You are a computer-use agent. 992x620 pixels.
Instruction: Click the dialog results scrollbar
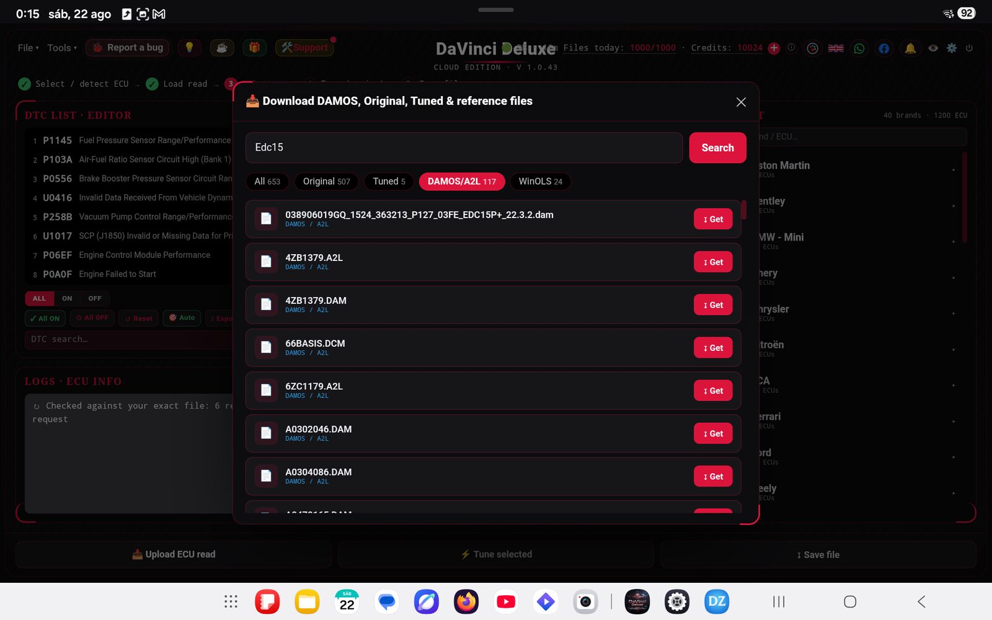(x=743, y=210)
